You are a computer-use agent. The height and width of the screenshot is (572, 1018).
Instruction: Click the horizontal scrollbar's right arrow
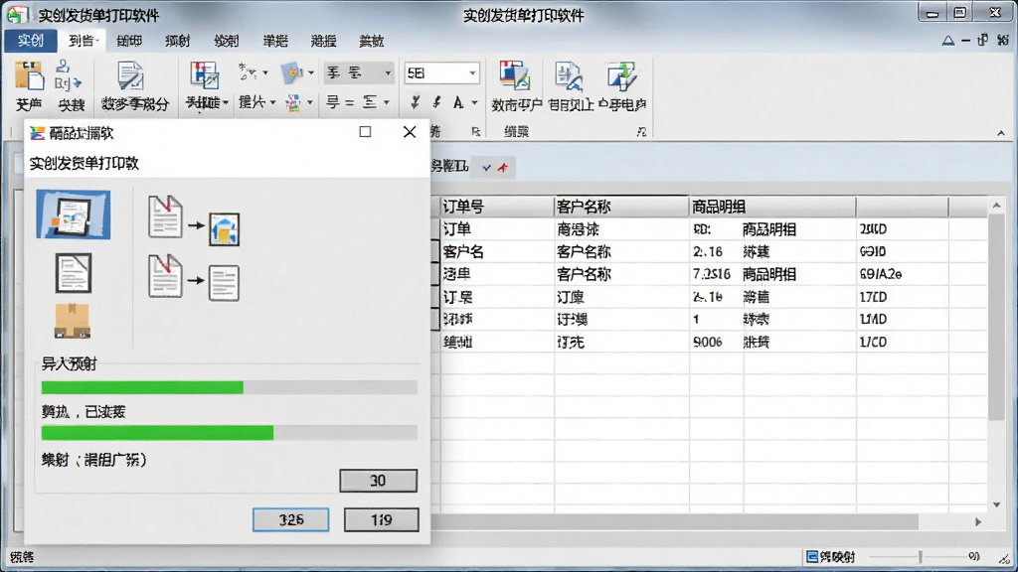coord(978,522)
